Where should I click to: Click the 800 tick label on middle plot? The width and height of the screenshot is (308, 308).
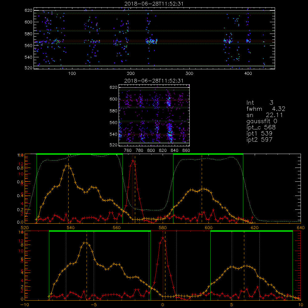pyautogui.click(x=151, y=151)
